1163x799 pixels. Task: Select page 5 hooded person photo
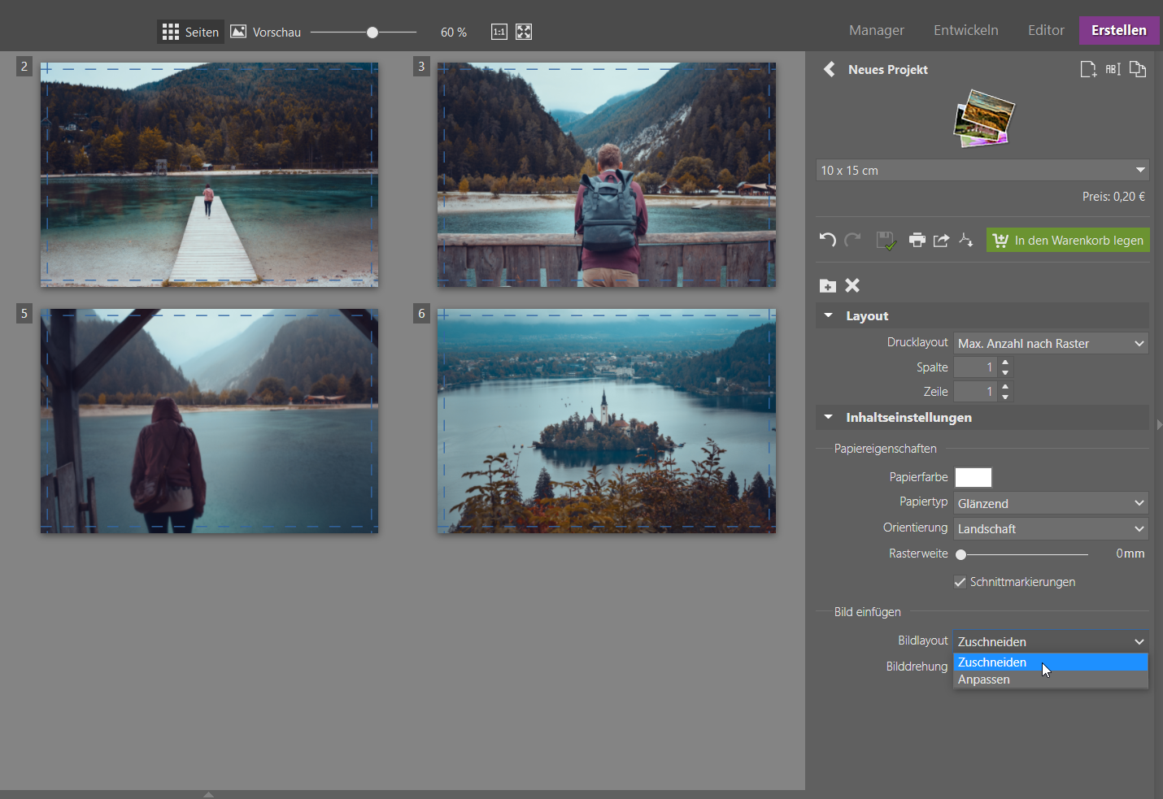pyautogui.click(x=209, y=421)
